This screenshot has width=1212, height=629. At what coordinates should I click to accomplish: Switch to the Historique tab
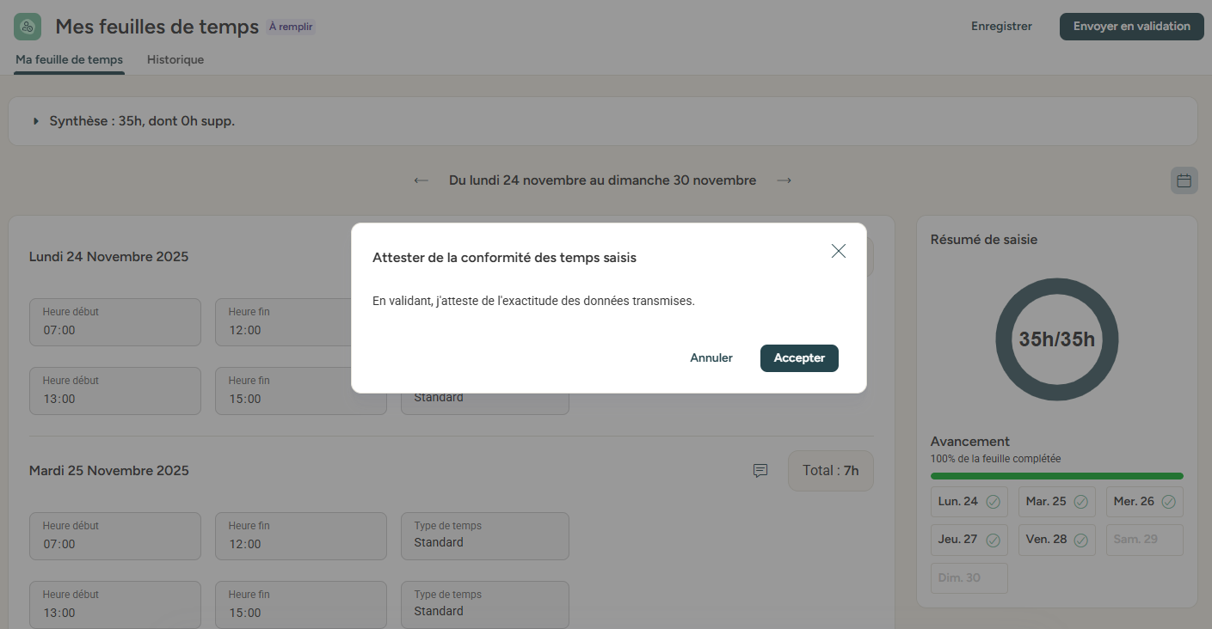(175, 60)
